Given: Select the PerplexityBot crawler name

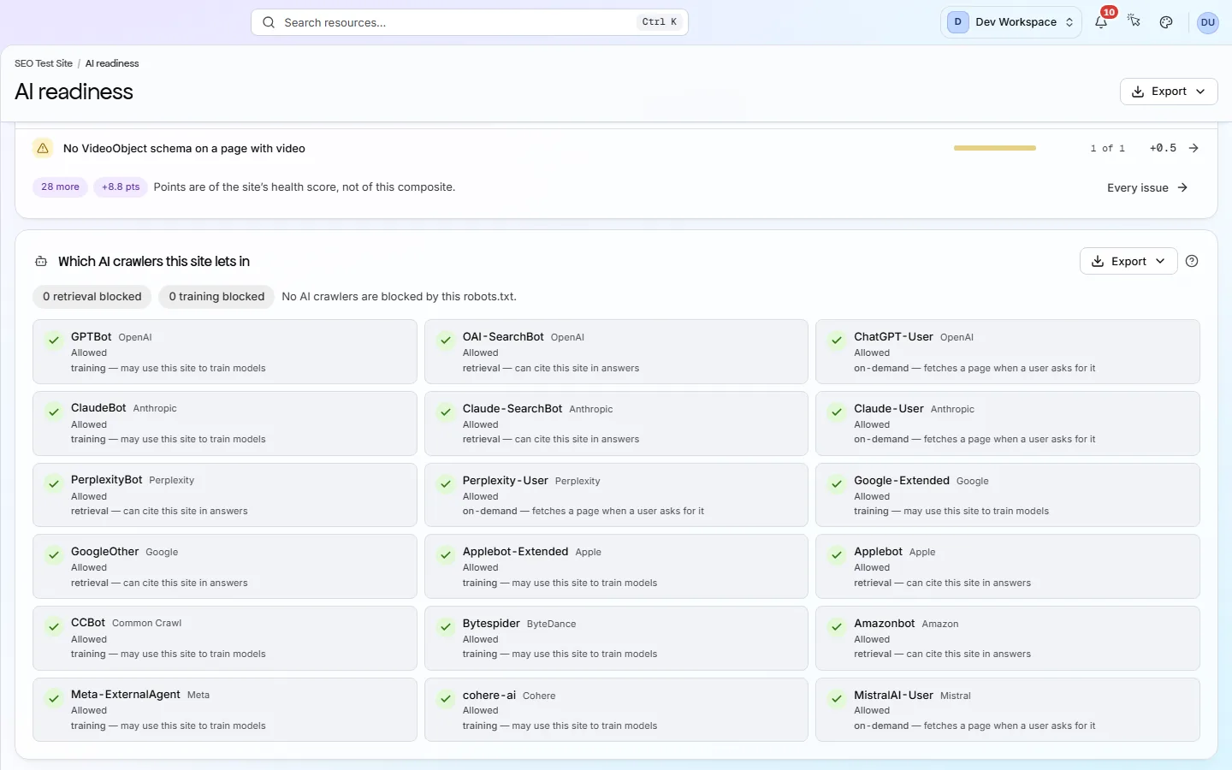Looking at the screenshot, I should click(107, 480).
